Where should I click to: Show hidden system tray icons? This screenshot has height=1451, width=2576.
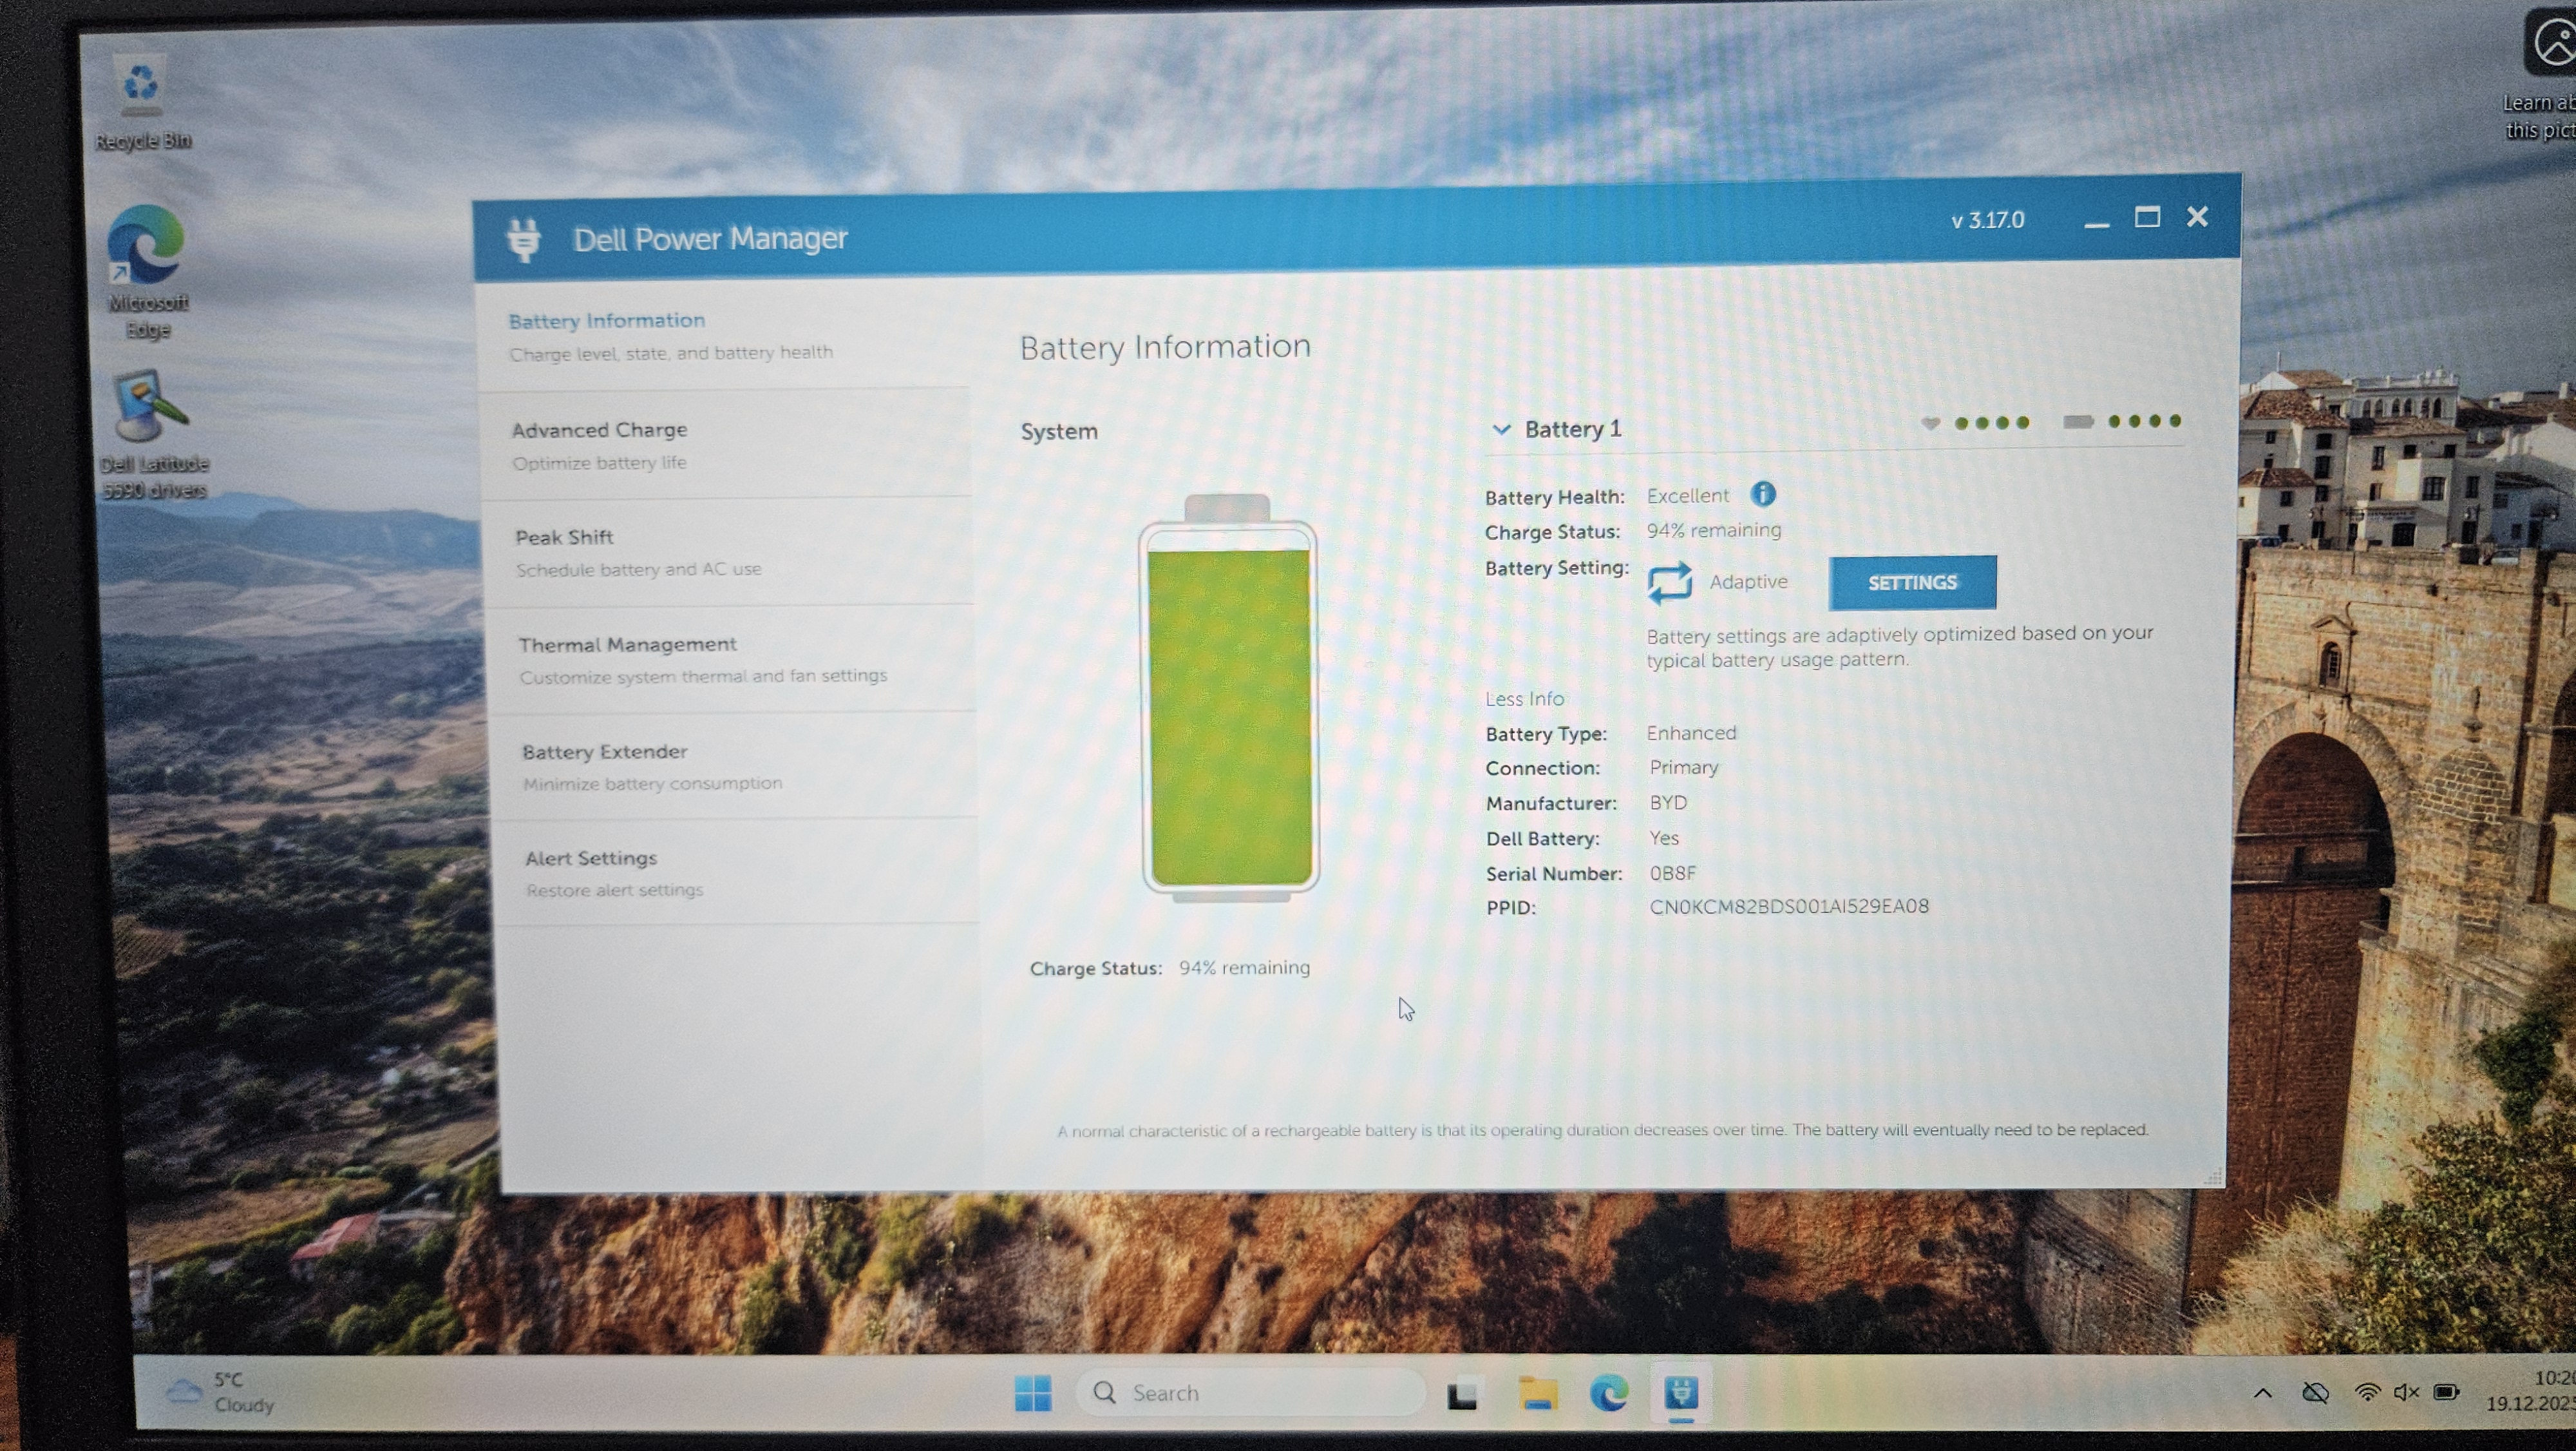(x=2263, y=1393)
